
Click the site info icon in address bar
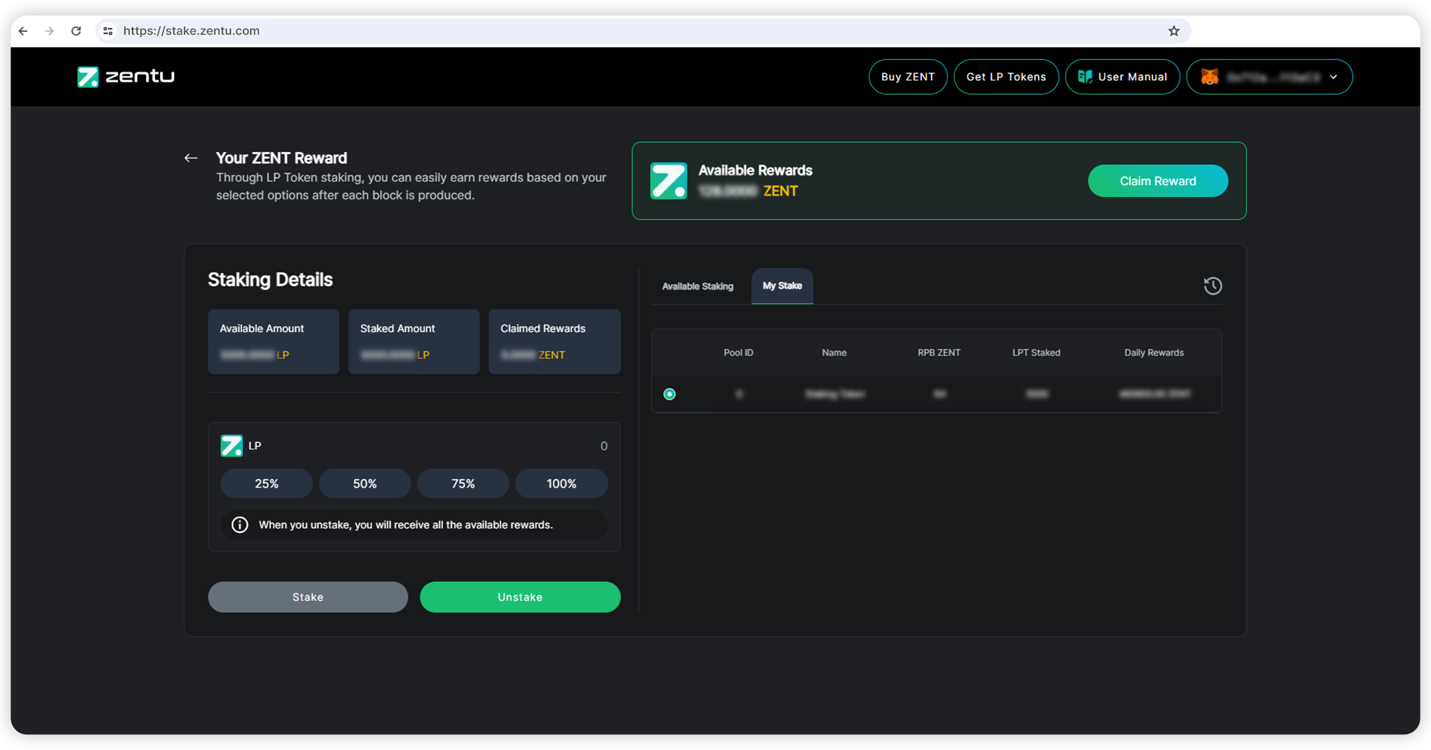pyautogui.click(x=108, y=31)
